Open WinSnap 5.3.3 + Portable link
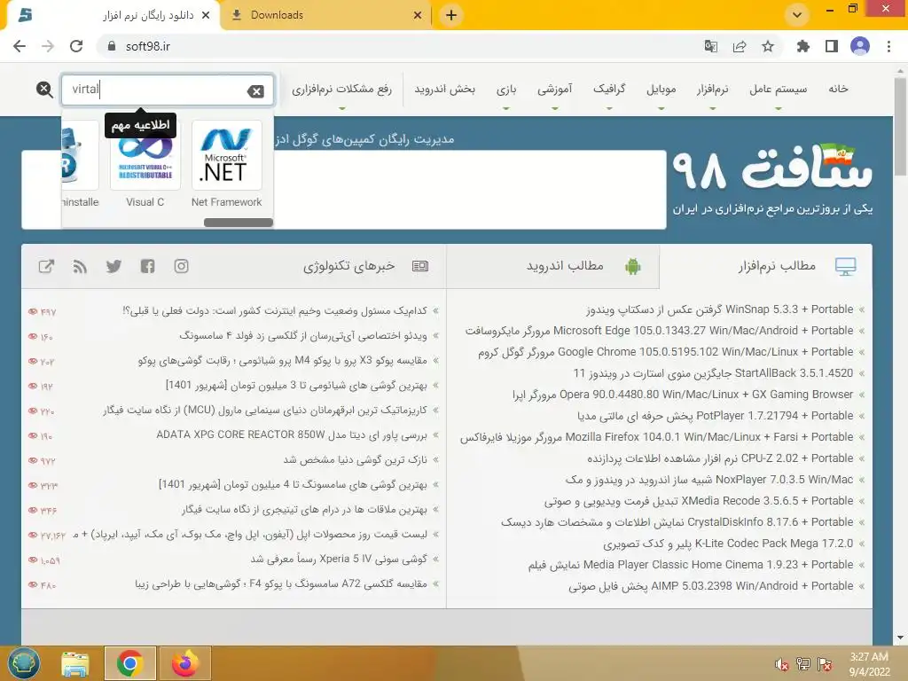This screenshot has width=908, height=681. click(x=720, y=309)
